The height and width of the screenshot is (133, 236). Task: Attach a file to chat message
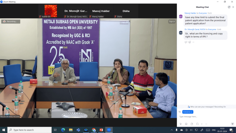(192, 124)
